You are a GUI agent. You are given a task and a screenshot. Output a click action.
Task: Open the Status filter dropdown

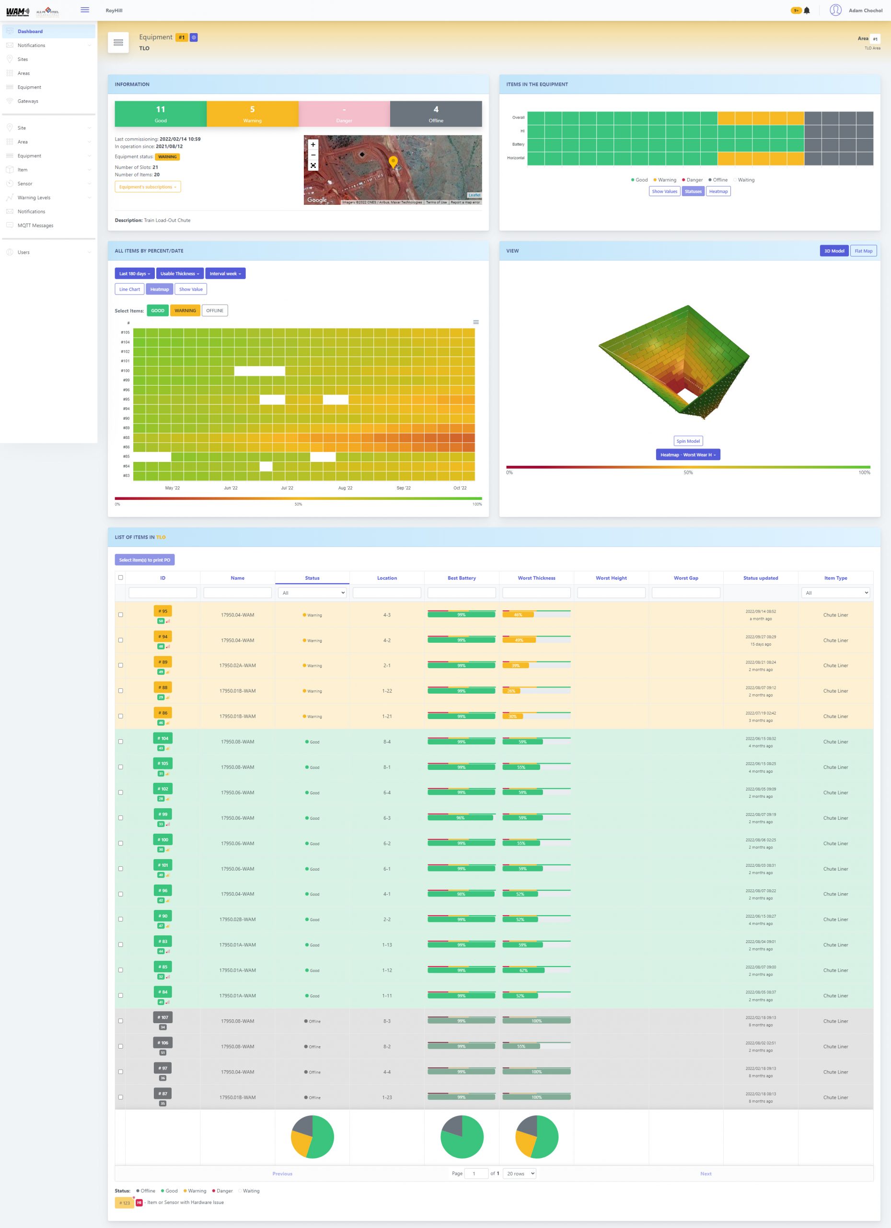[x=312, y=593]
